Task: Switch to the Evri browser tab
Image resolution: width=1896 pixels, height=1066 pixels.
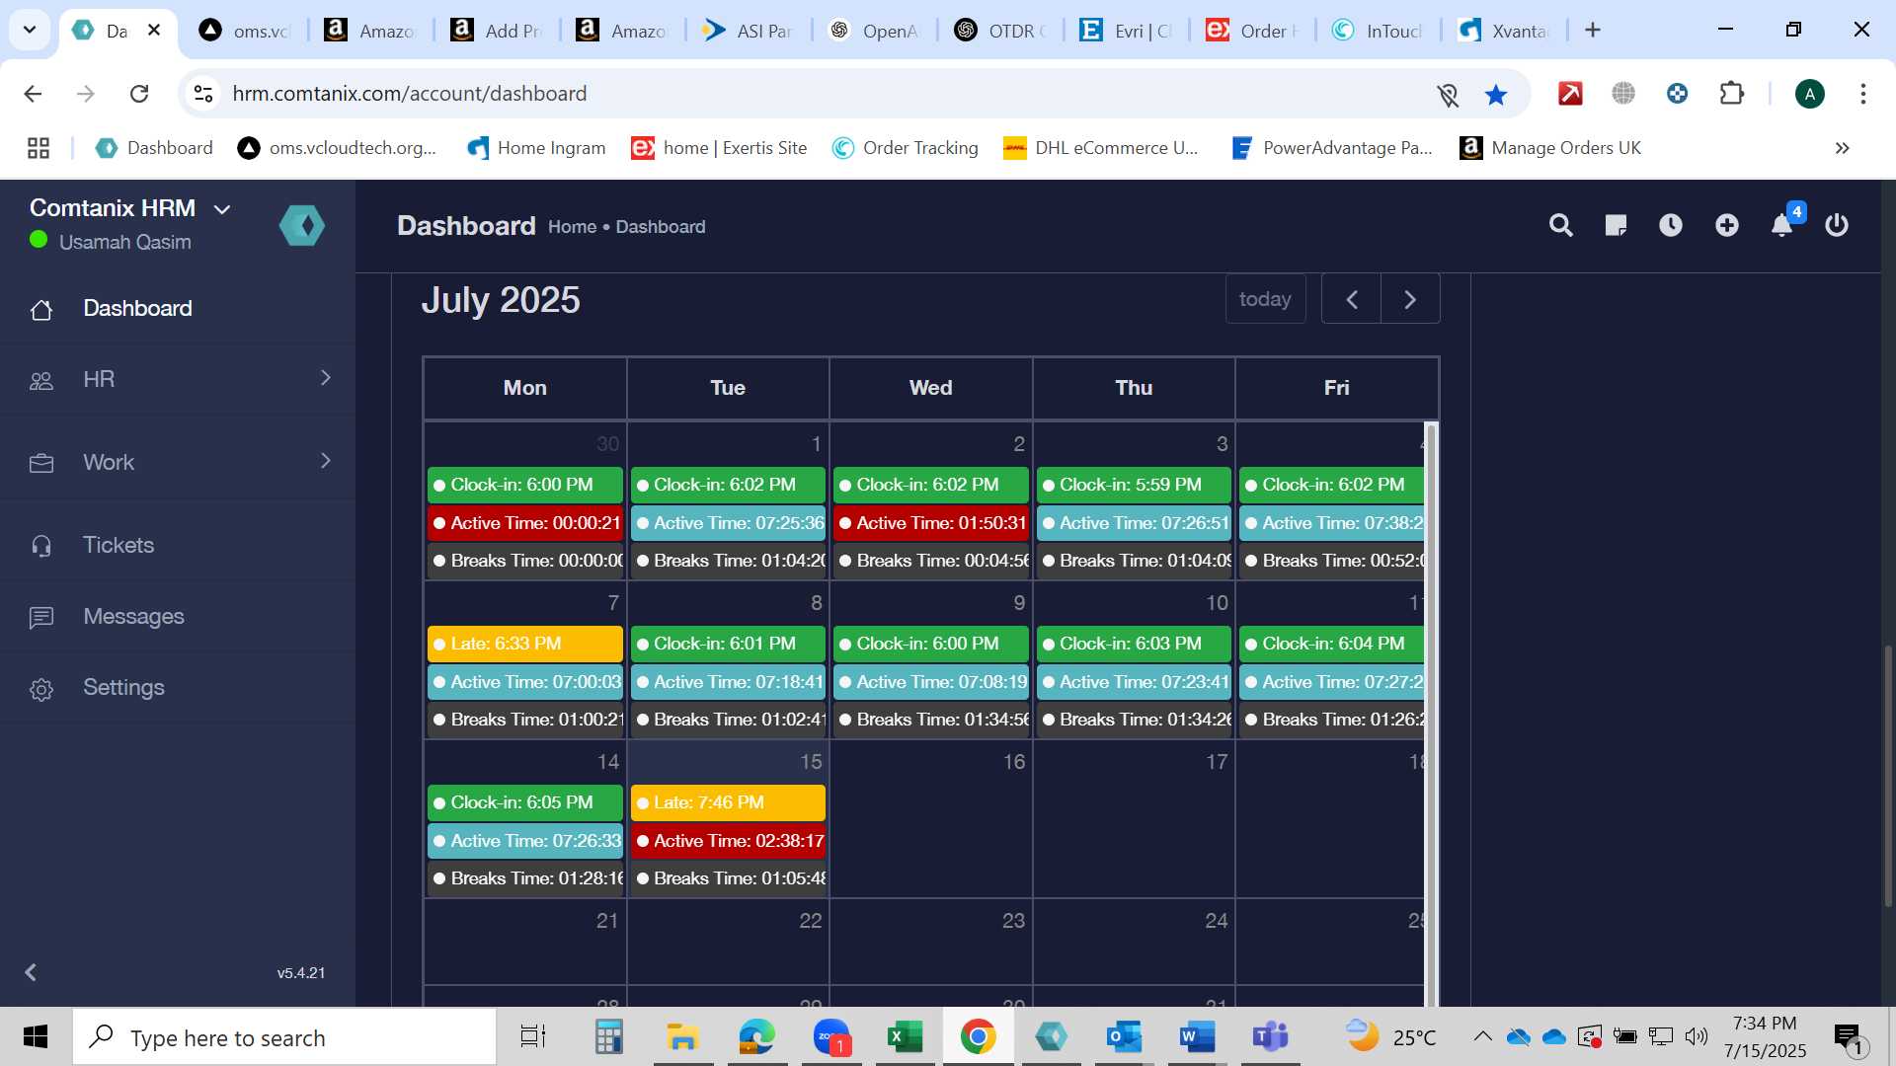Action: 1127,31
